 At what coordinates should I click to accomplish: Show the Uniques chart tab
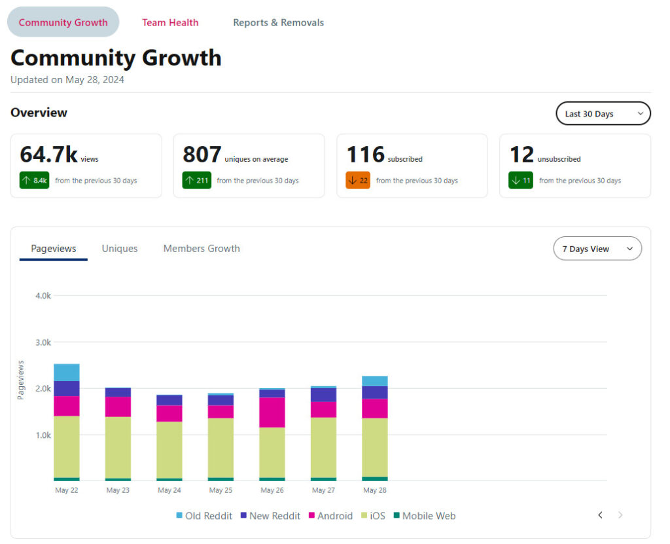[120, 249]
